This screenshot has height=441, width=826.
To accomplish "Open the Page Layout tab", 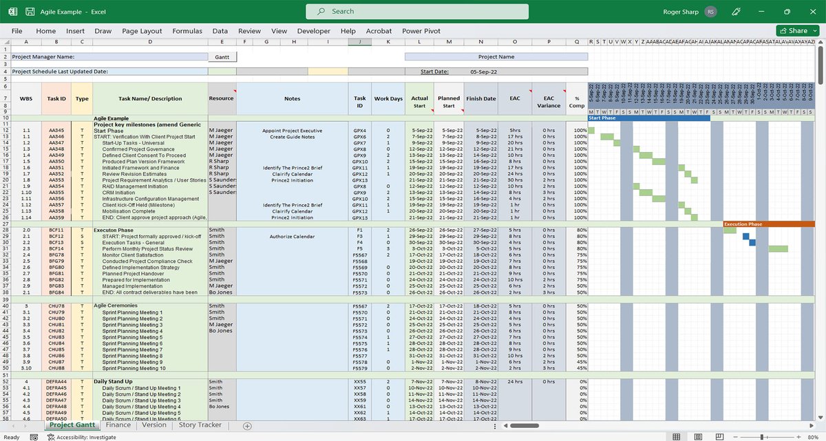I will [x=142, y=31].
